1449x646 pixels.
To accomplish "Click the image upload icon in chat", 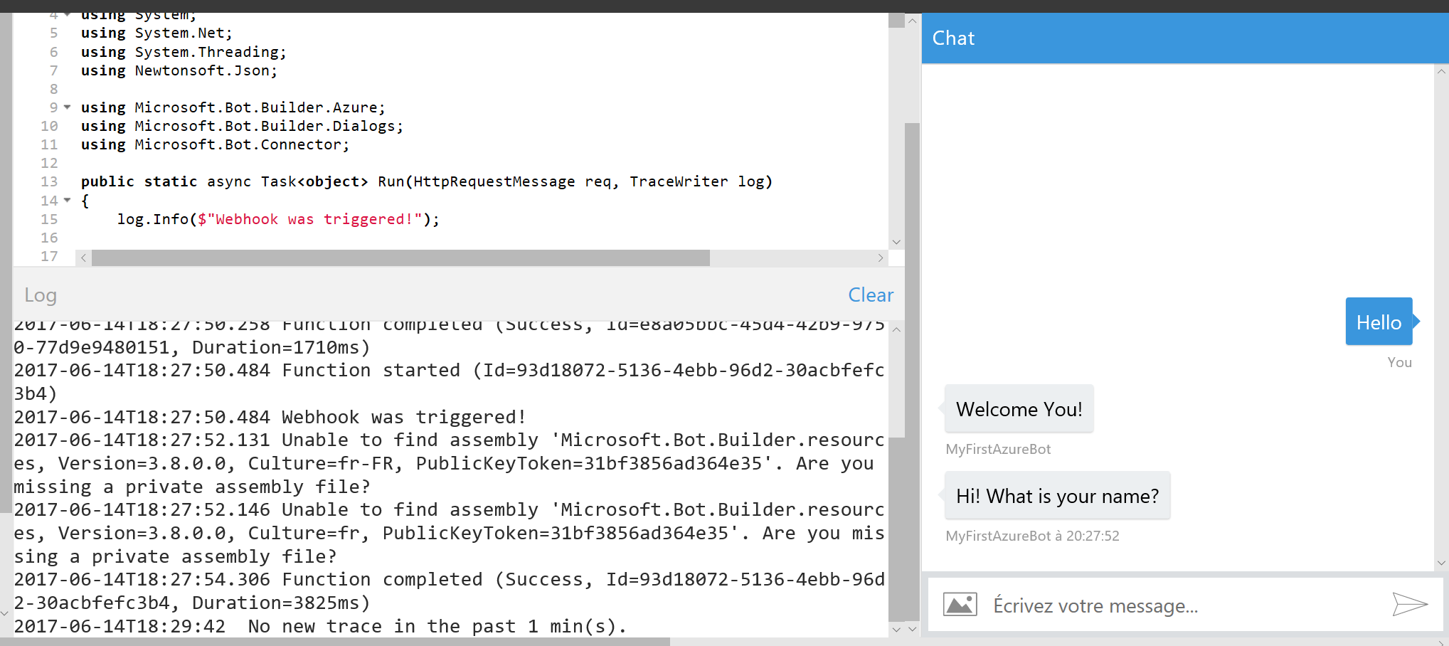I will click(x=960, y=605).
